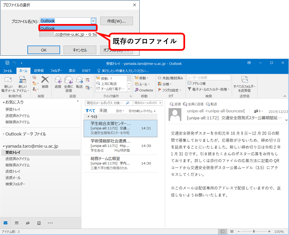Screen dimensions: 289x235
Task: Open 送信トレイ folder
Action: [13, 172]
